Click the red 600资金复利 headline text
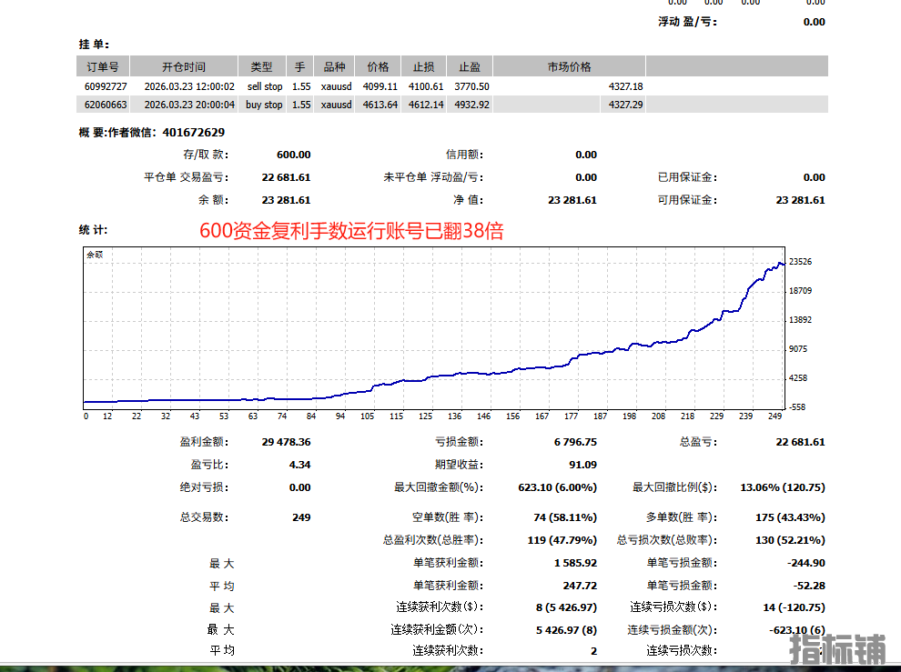The image size is (901, 672). [x=351, y=231]
